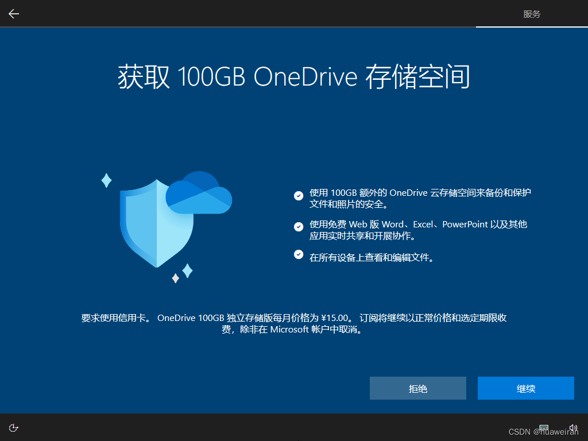Click the checkmark beside 使用 100GB 额外的 OneDrive
The image size is (588, 441).
(299, 196)
